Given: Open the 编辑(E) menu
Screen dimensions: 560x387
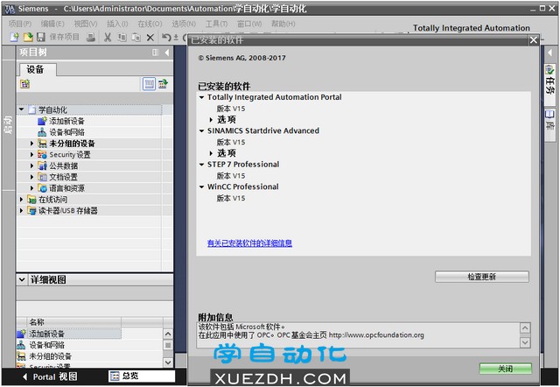Looking at the screenshot, I should (x=52, y=24).
